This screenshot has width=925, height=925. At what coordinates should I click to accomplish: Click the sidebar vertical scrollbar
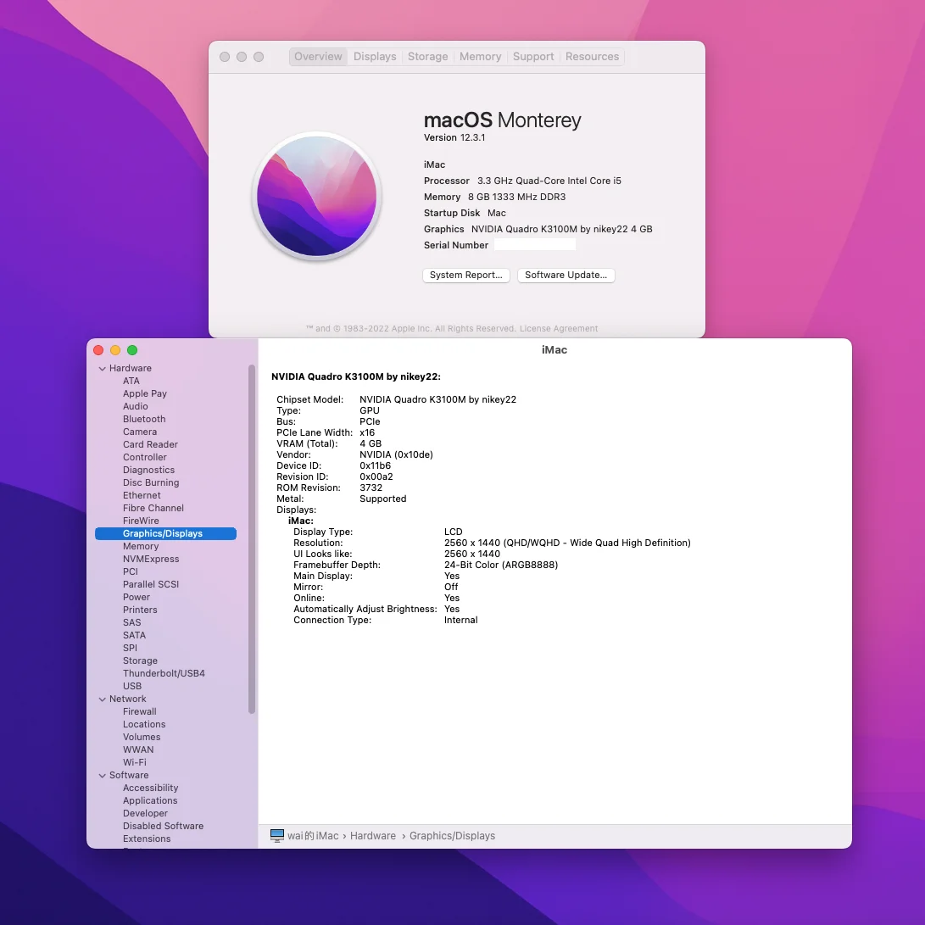252,539
